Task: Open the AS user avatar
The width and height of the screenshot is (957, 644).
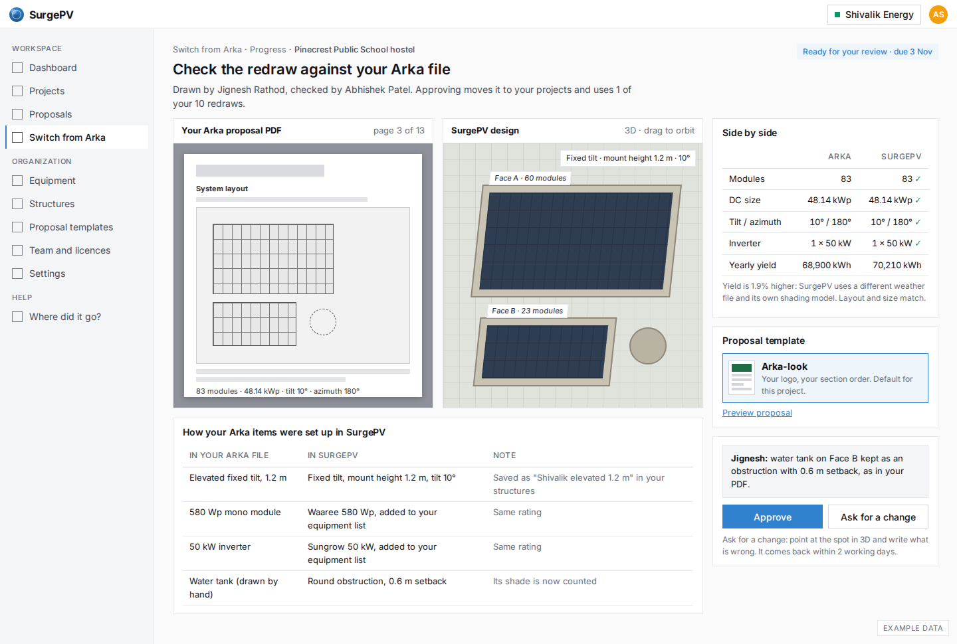Action: (x=938, y=15)
